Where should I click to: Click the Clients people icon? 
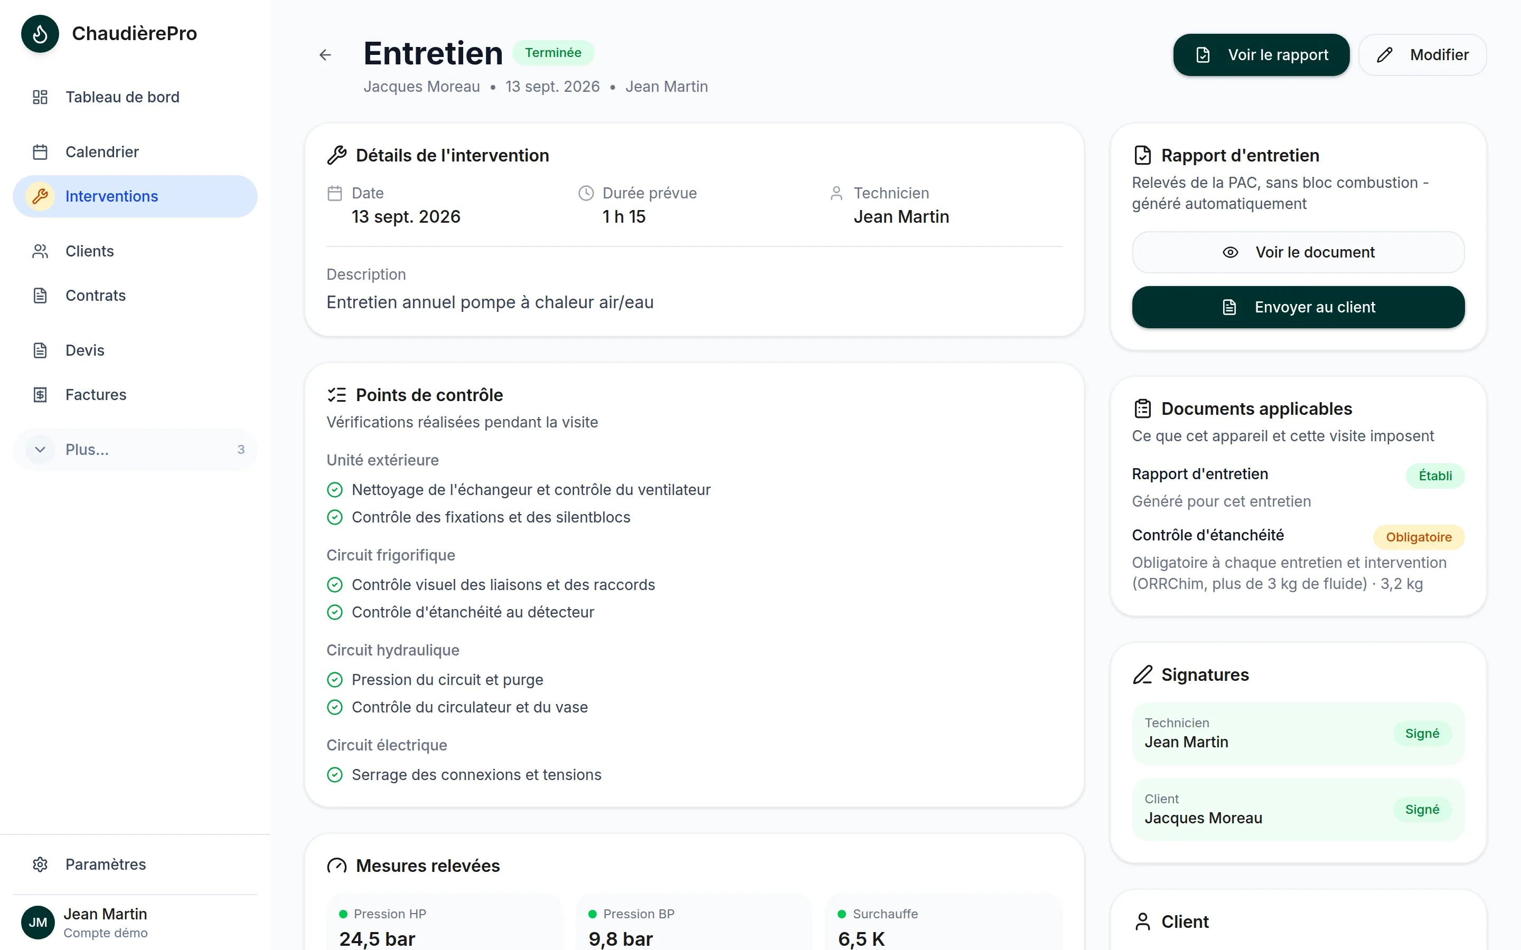(40, 251)
